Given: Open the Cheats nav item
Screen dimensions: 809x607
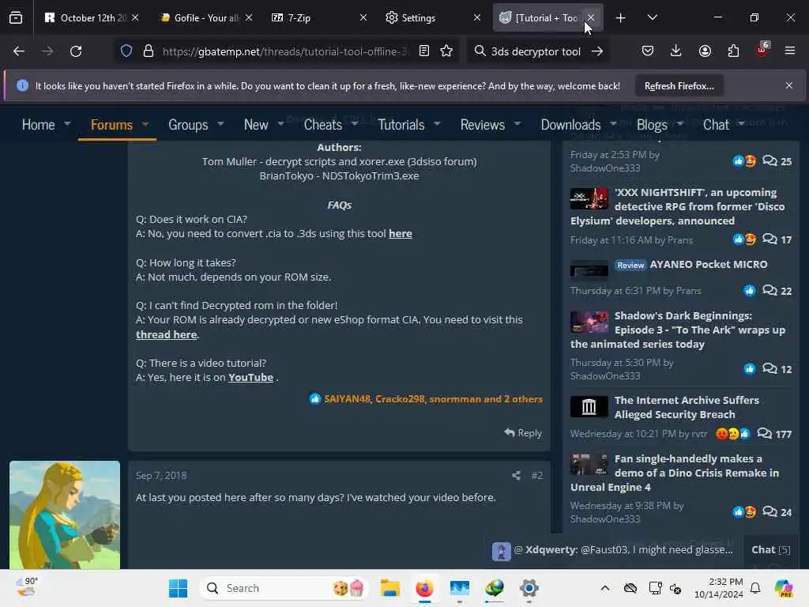Looking at the screenshot, I should 322,125.
